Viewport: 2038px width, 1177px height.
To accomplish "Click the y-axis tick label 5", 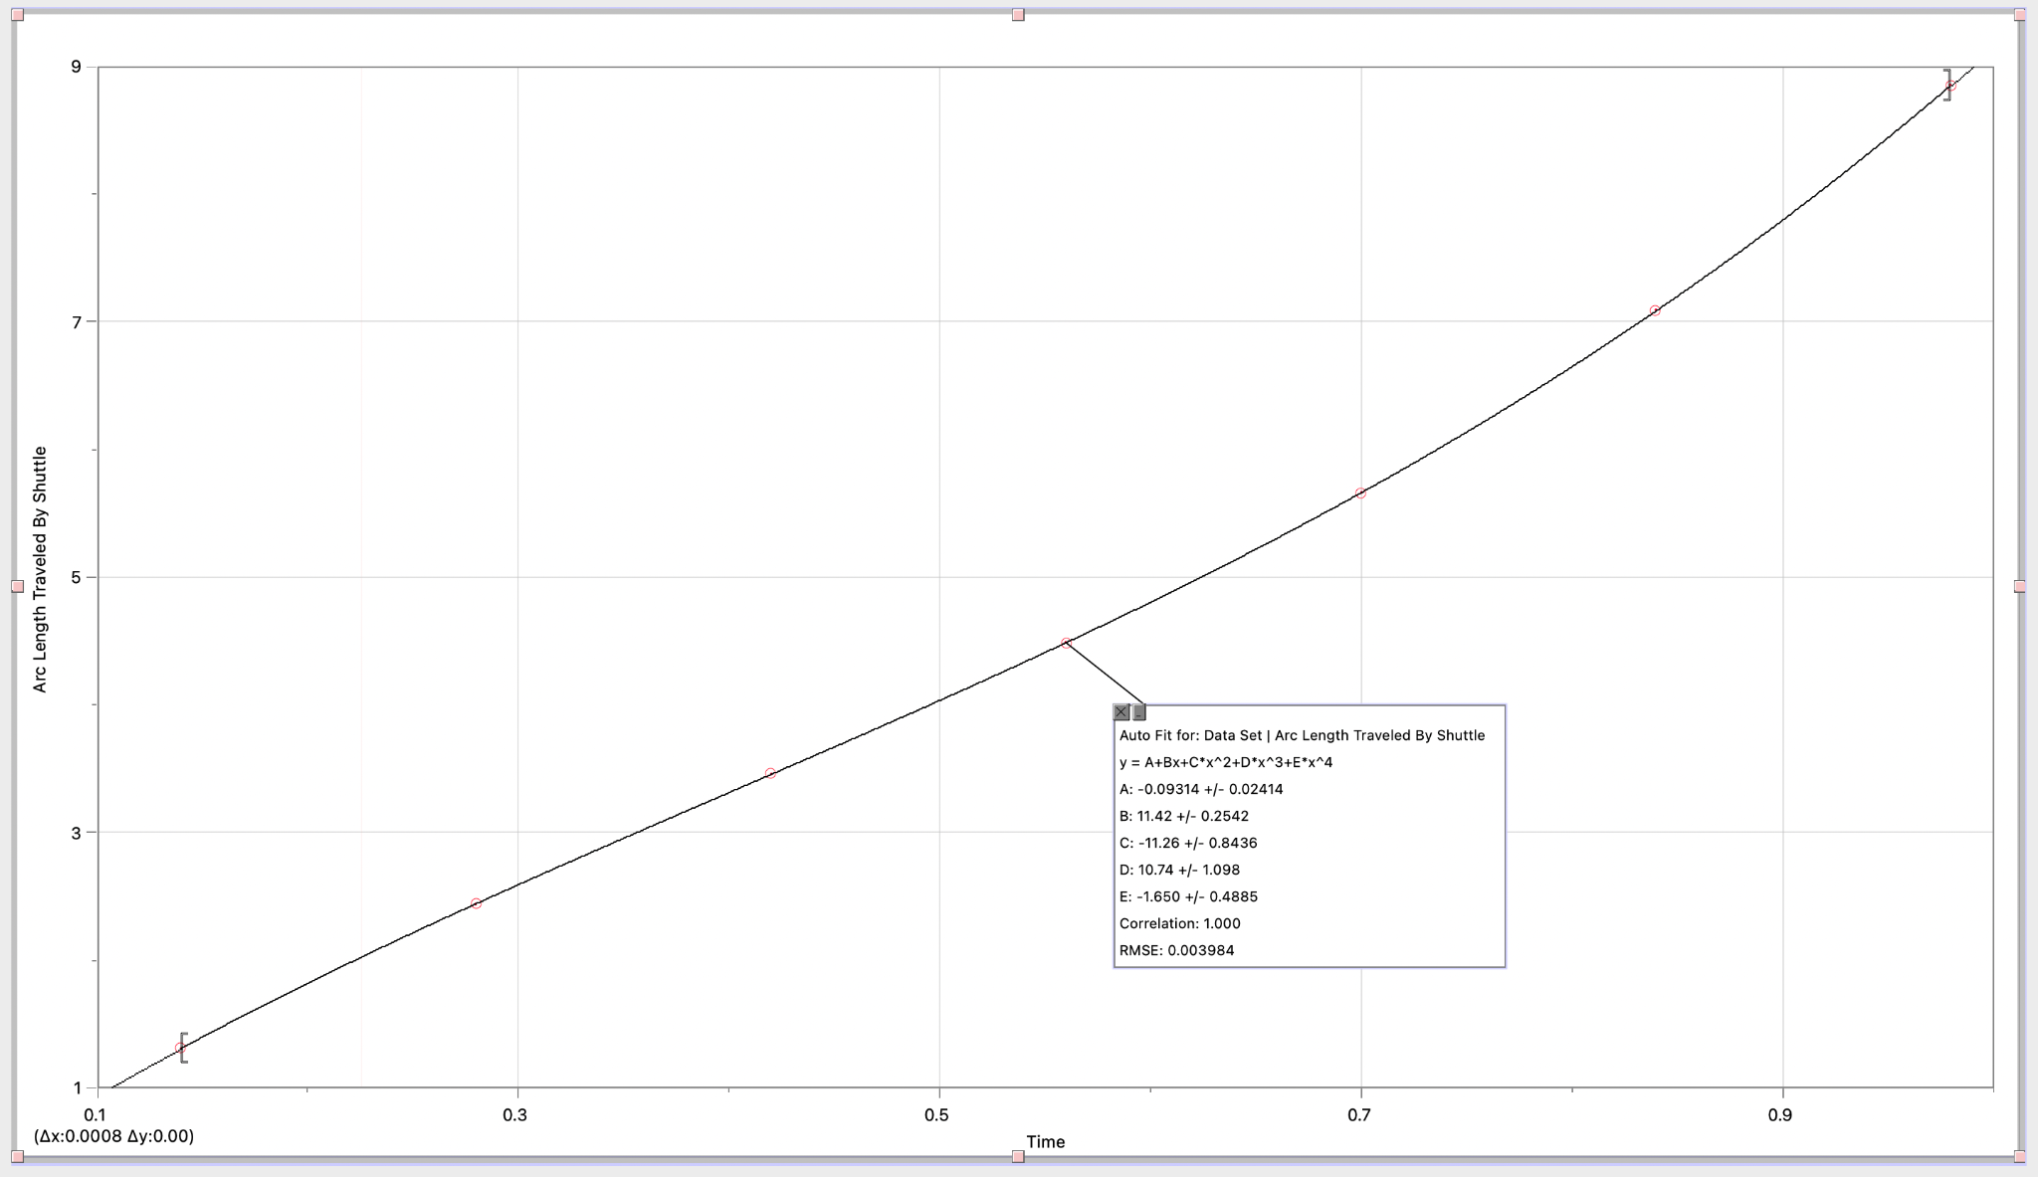I will click(76, 577).
